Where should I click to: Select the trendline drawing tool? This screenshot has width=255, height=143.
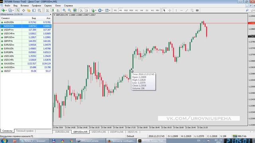tap(187, 10)
